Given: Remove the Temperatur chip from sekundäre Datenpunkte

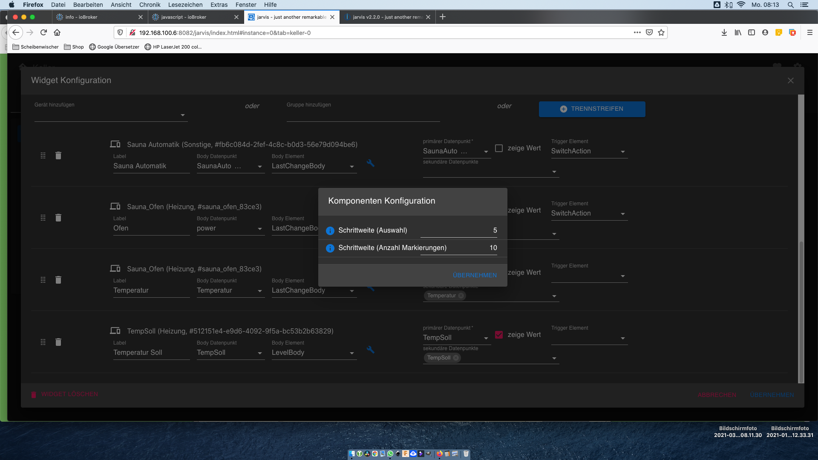Looking at the screenshot, I should coord(461,296).
